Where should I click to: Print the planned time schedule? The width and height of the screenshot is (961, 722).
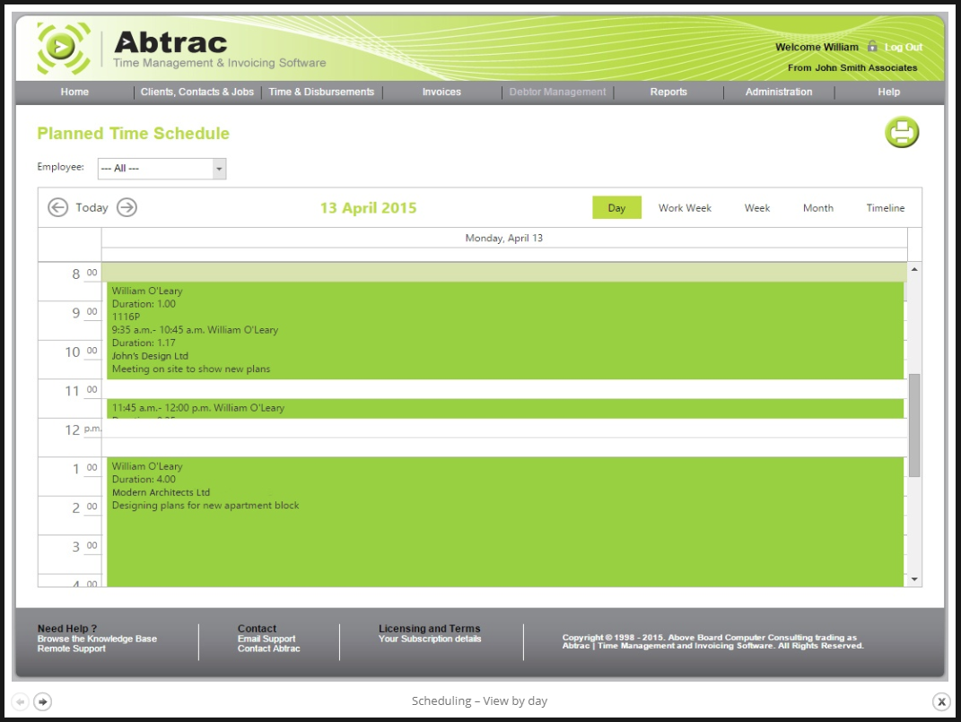(902, 132)
